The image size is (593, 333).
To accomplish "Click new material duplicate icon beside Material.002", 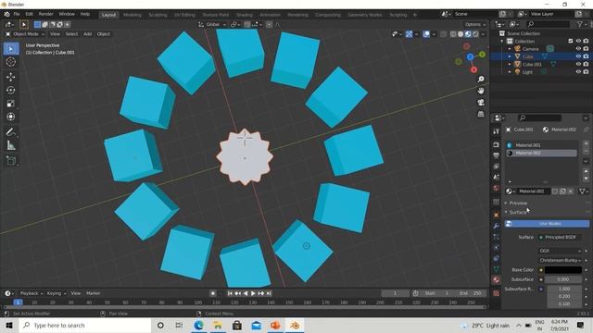I will (562, 191).
